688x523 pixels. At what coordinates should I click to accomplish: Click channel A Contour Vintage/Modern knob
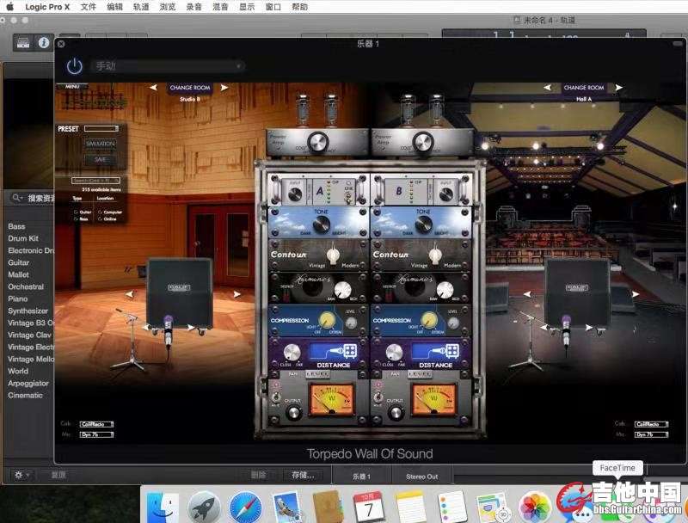(335, 255)
